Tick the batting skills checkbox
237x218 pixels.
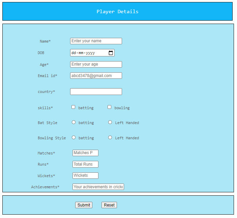click(x=73, y=107)
